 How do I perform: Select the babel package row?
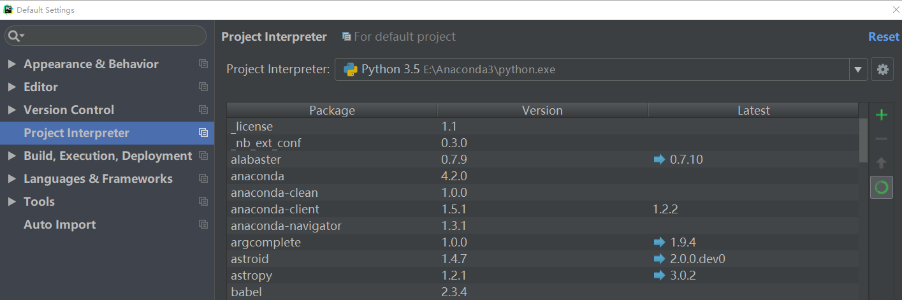pos(543,292)
